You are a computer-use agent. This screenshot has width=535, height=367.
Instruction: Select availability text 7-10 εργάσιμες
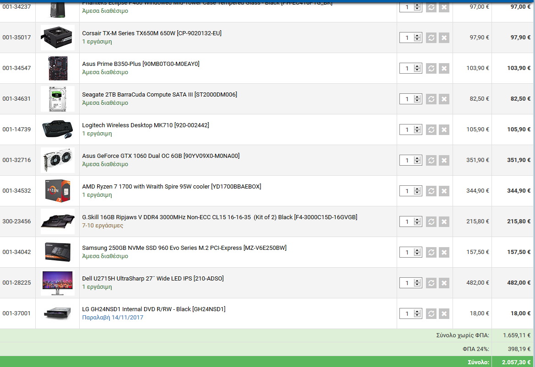pyautogui.click(x=102, y=225)
